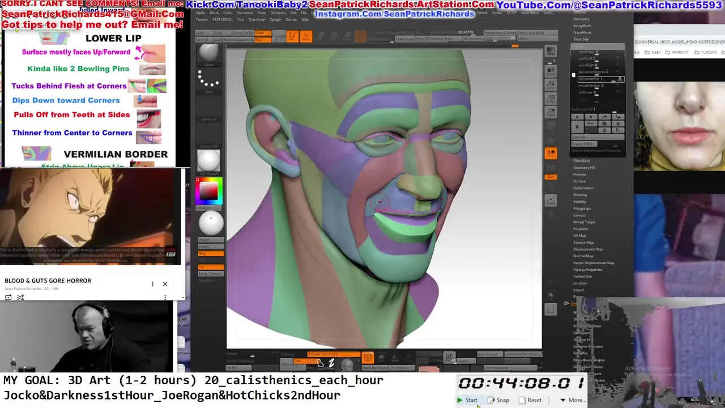Image resolution: width=725 pixels, height=408 pixels.
Task: Toggle the Zadd button
Action: point(263,33)
